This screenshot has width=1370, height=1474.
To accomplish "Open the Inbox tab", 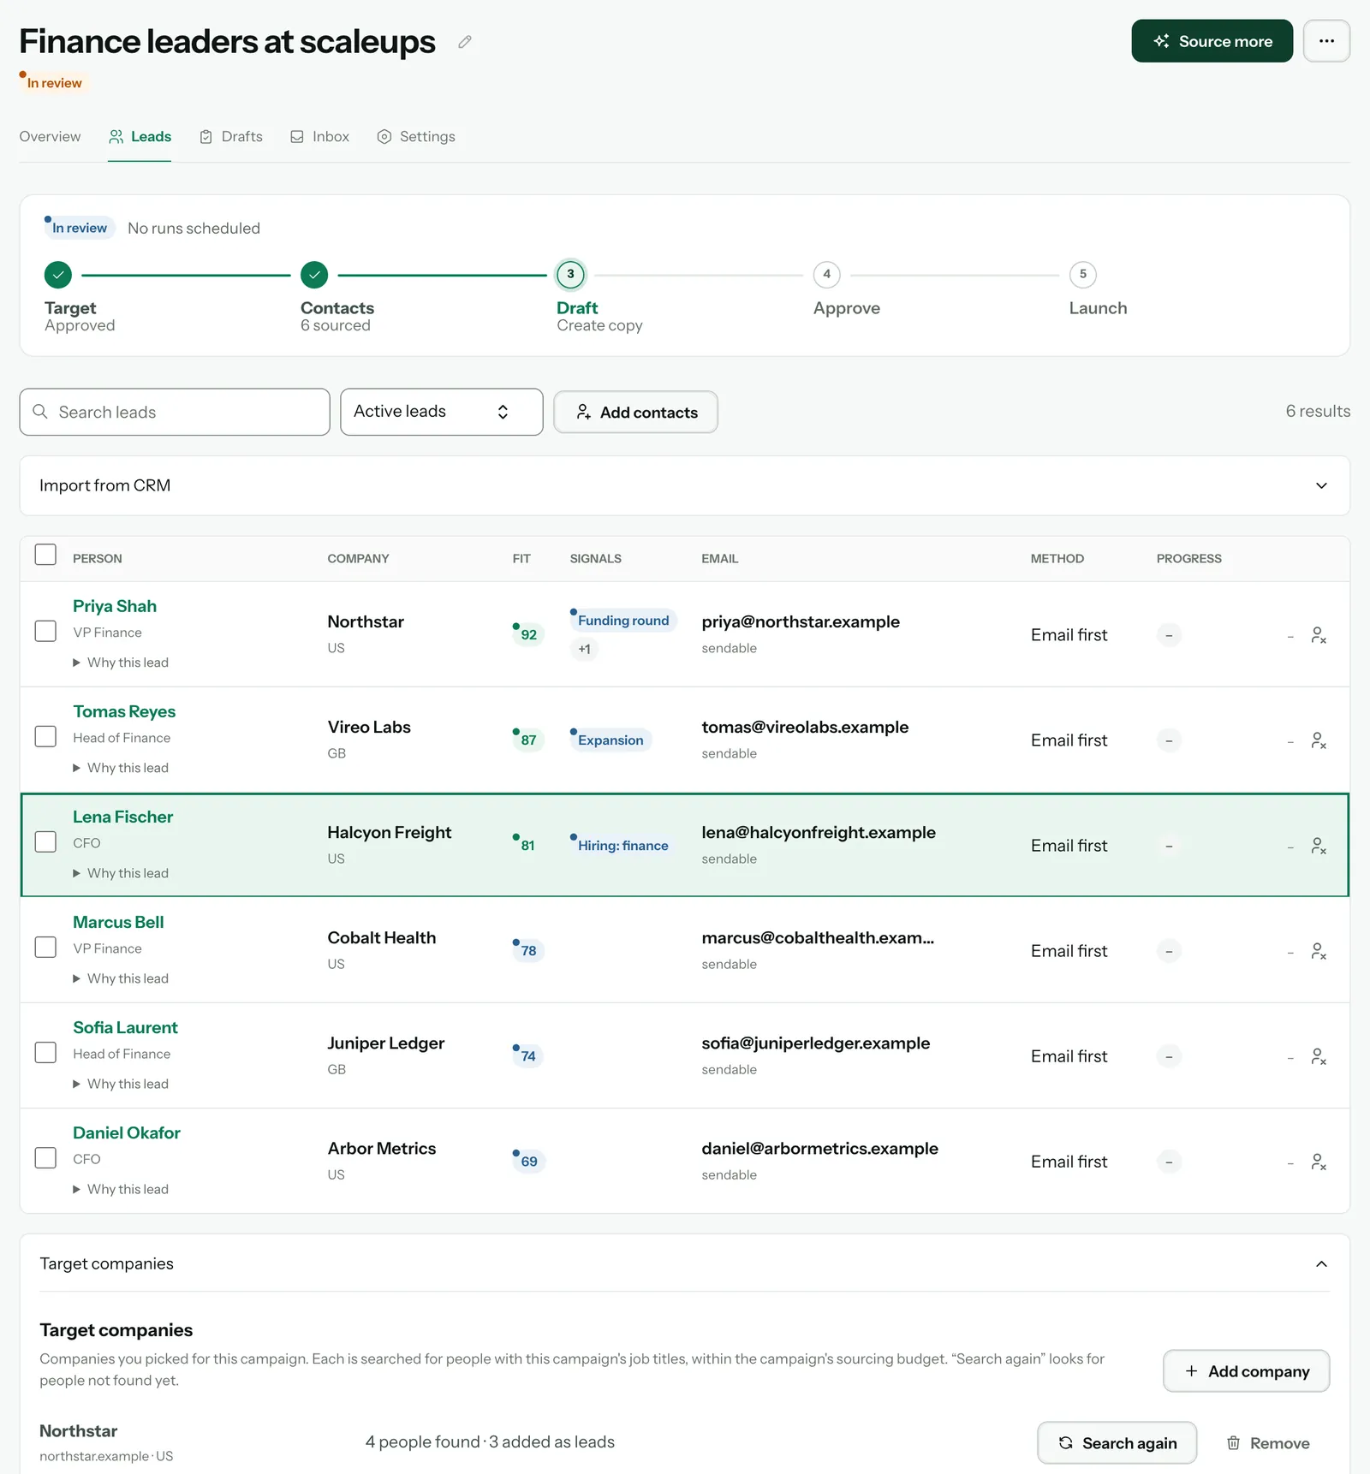I will click(320, 137).
